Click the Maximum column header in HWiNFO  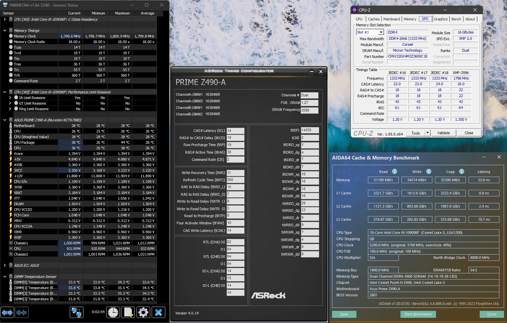point(122,13)
